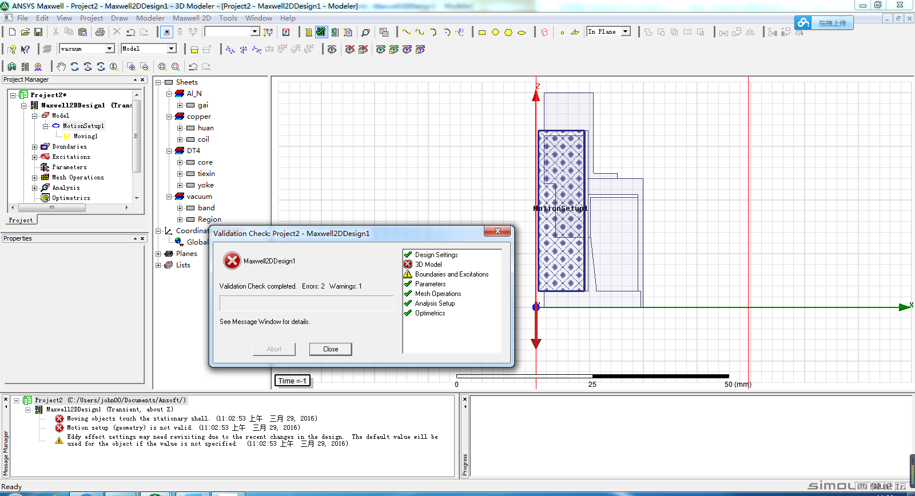Expand the Lists tree node

point(158,265)
